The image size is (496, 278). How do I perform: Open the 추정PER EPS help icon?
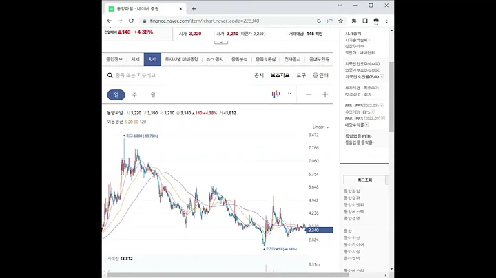coord(373,112)
